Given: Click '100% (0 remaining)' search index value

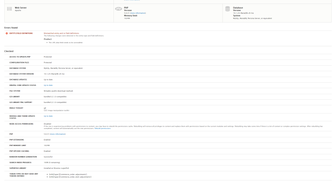Looking at the screenshot, I should pyautogui.click(x=52, y=163).
